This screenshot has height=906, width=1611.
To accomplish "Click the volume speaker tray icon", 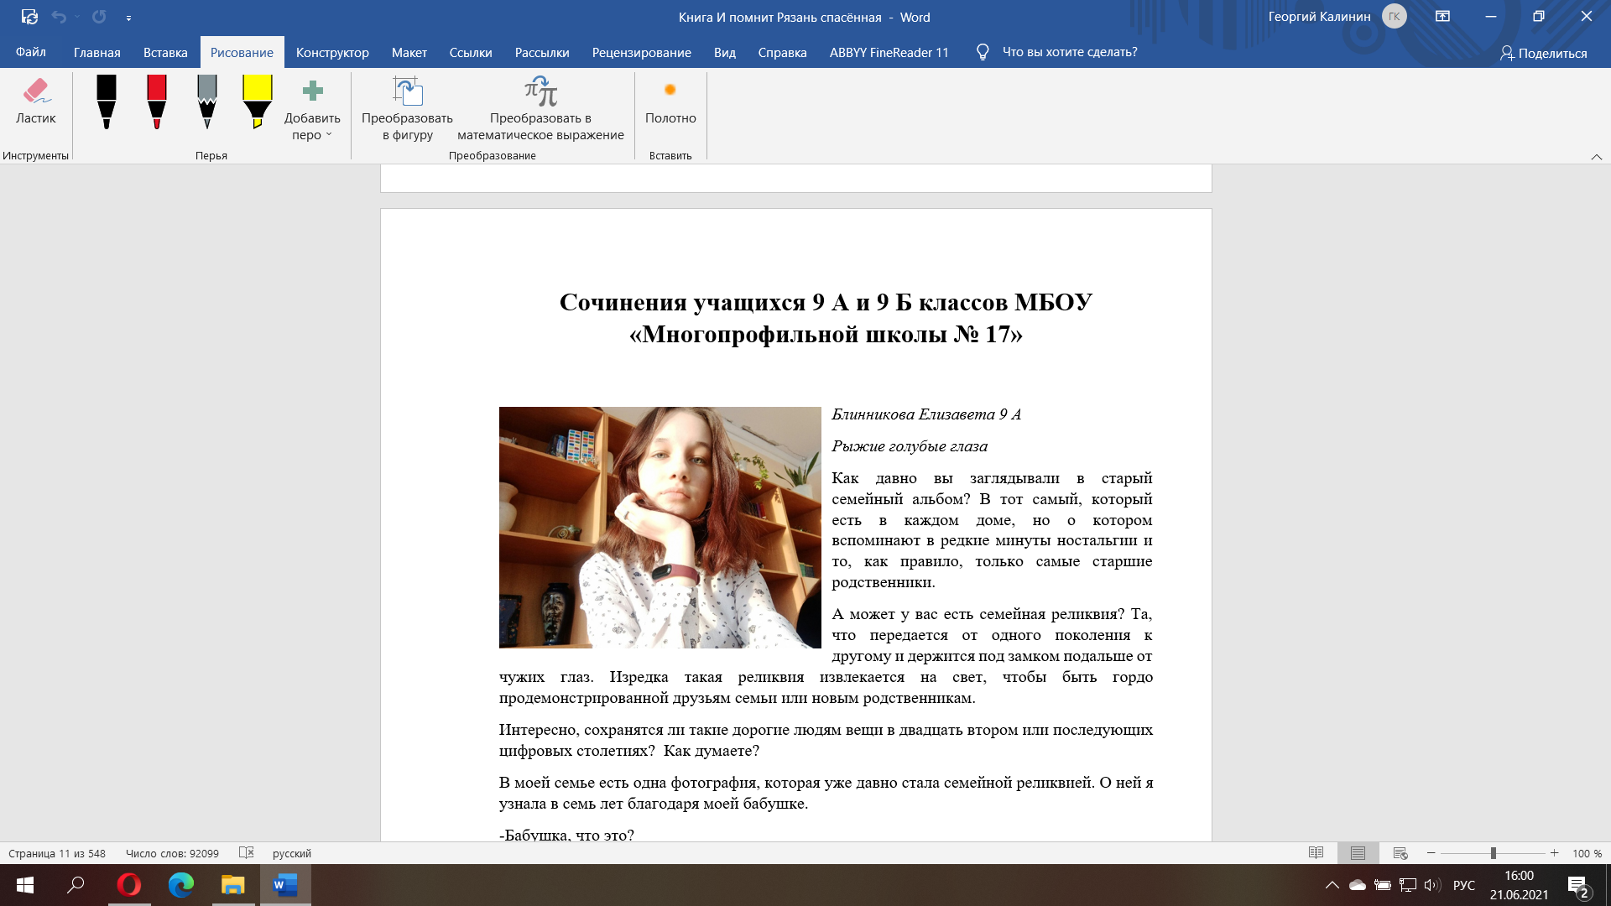I will (1431, 885).
